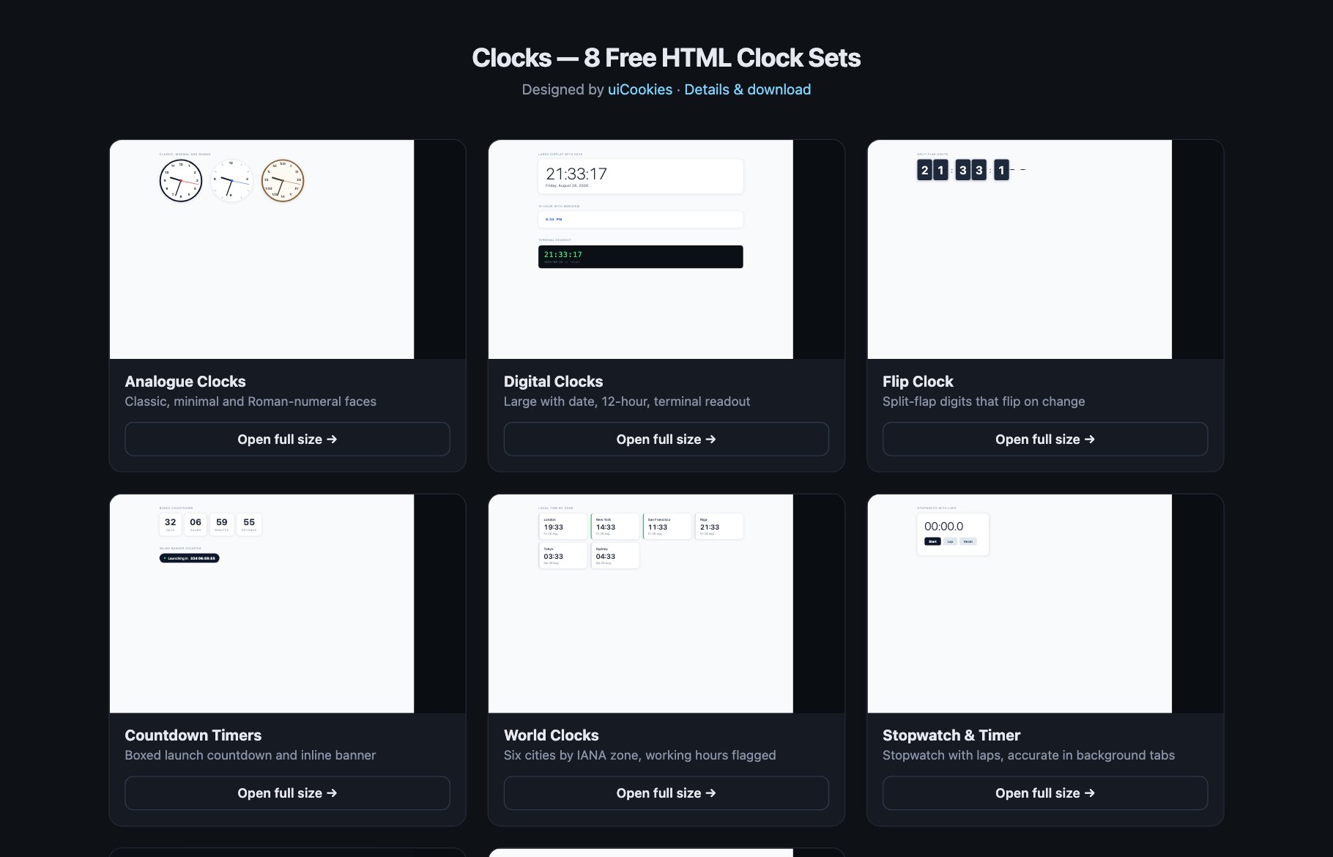Open Analogue Clocks at full size
The height and width of the screenshot is (857, 1333).
[287, 439]
